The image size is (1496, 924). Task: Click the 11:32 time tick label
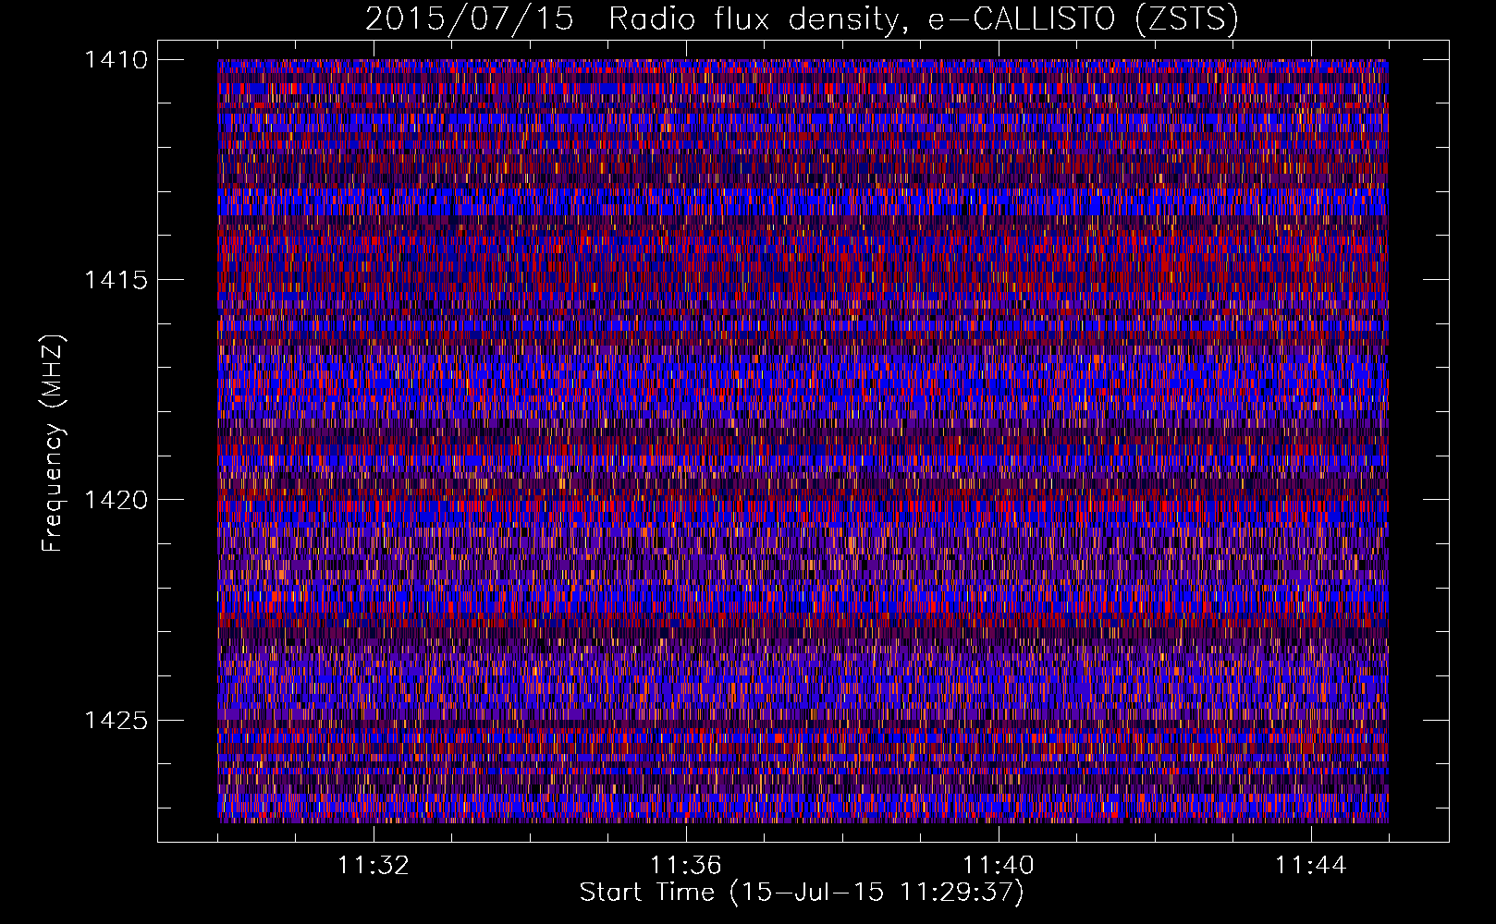click(x=374, y=866)
